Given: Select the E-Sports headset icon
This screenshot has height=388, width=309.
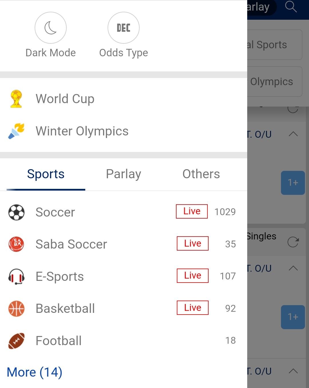Looking at the screenshot, I should [x=16, y=277].
